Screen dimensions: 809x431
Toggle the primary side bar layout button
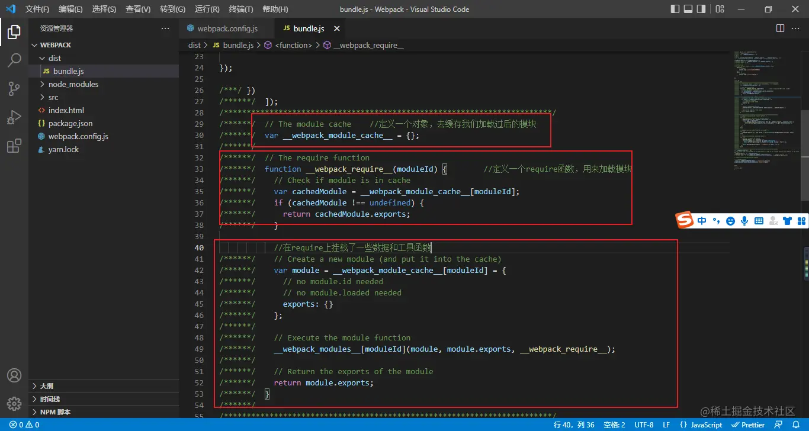coord(675,9)
